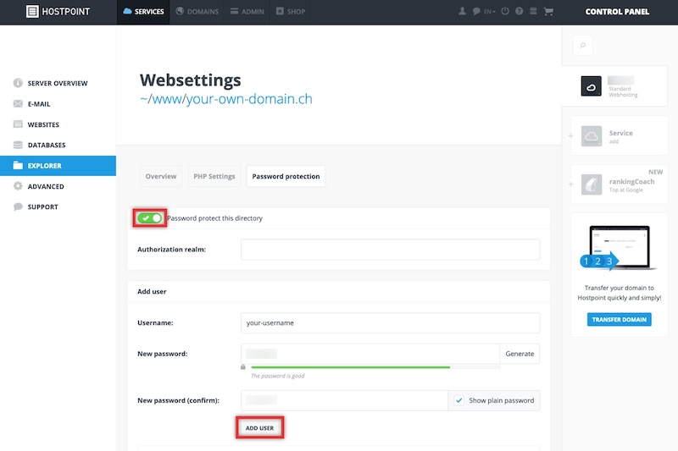The width and height of the screenshot is (678, 451).
Task: Open the chat speech-bubble icon in header
Action: pyautogui.click(x=476, y=11)
